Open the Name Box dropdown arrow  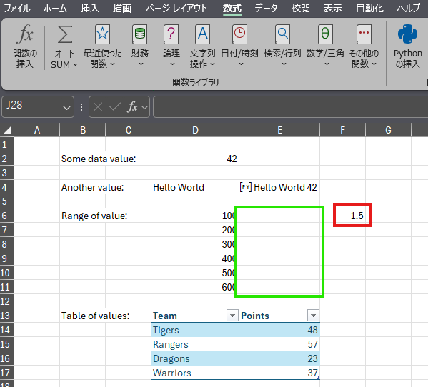[66, 107]
